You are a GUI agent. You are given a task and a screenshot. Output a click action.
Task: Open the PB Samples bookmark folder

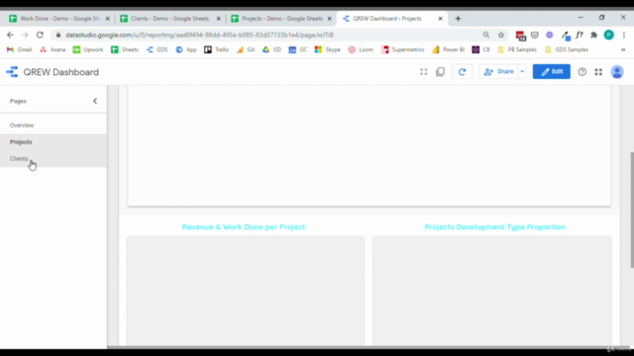click(x=517, y=49)
